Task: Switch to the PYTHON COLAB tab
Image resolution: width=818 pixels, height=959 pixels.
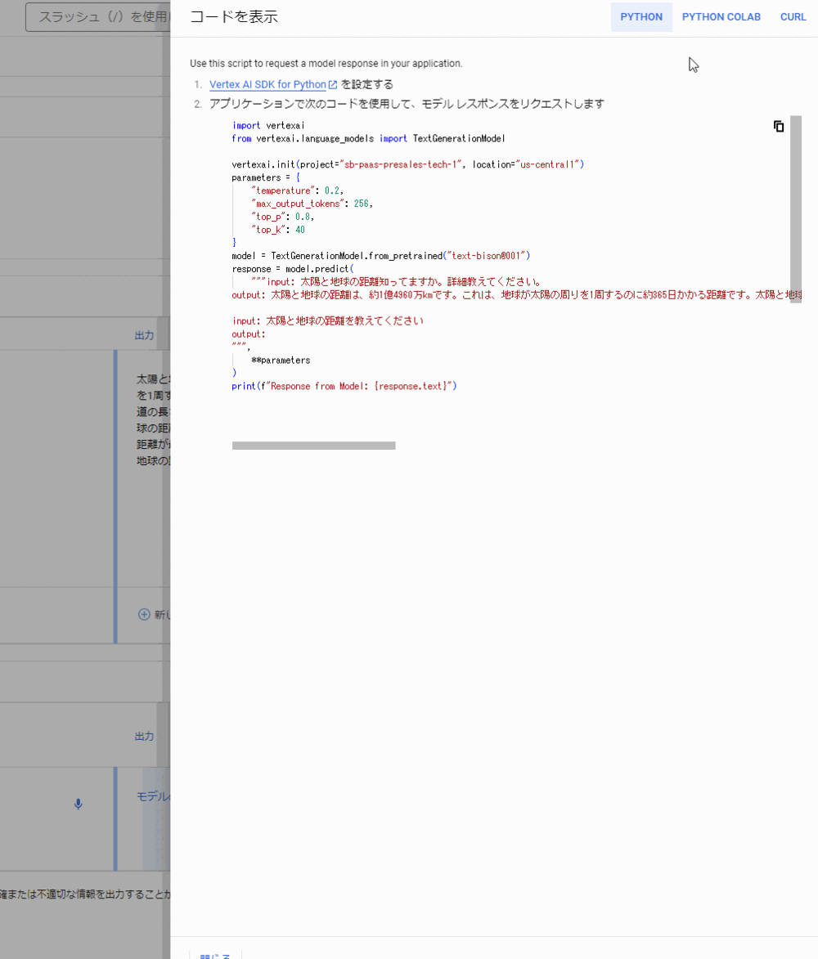Action: (721, 16)
